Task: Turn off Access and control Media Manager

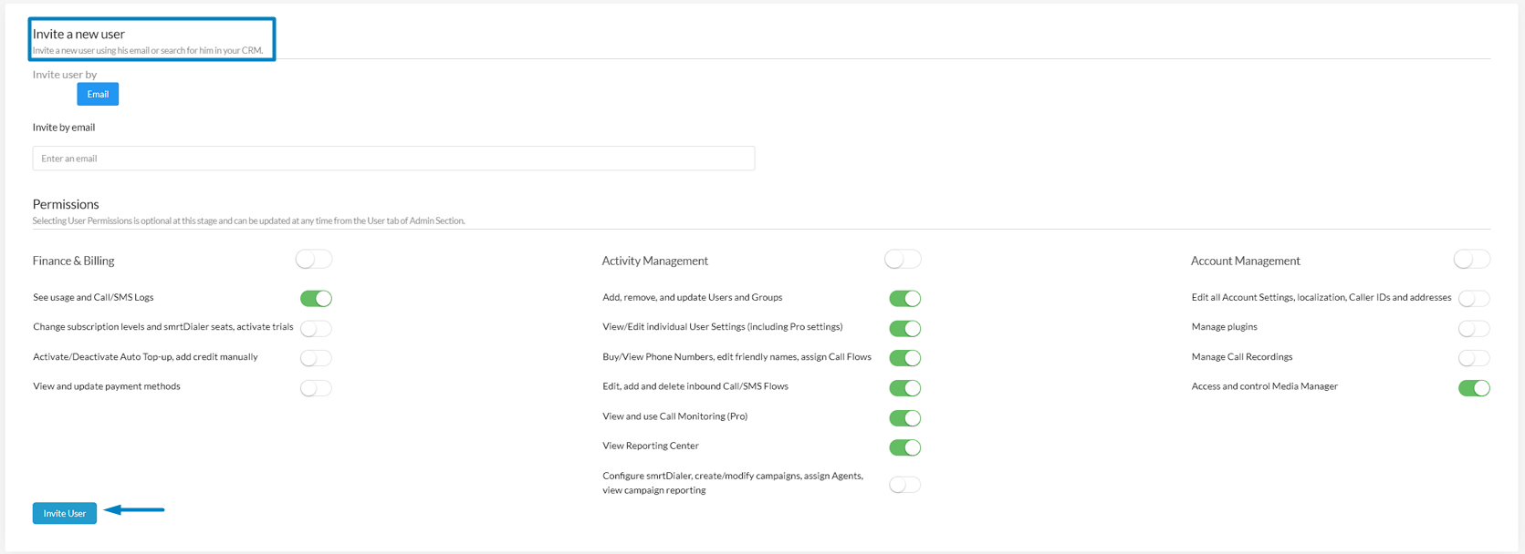Action: tap(1473, 388)
